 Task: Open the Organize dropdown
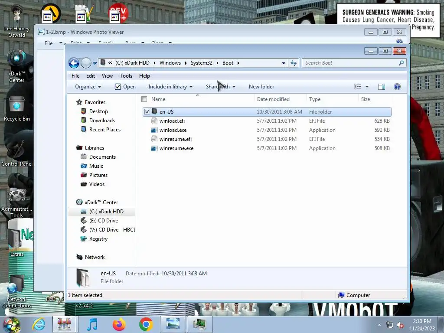pos(88,87)
